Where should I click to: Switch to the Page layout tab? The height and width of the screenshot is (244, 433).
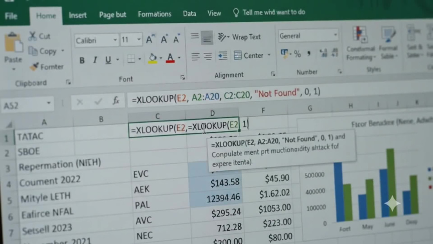tap(113, 14)
